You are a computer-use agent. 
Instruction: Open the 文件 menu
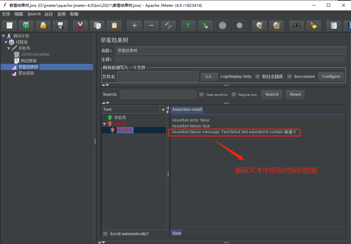tap(6, 14)
